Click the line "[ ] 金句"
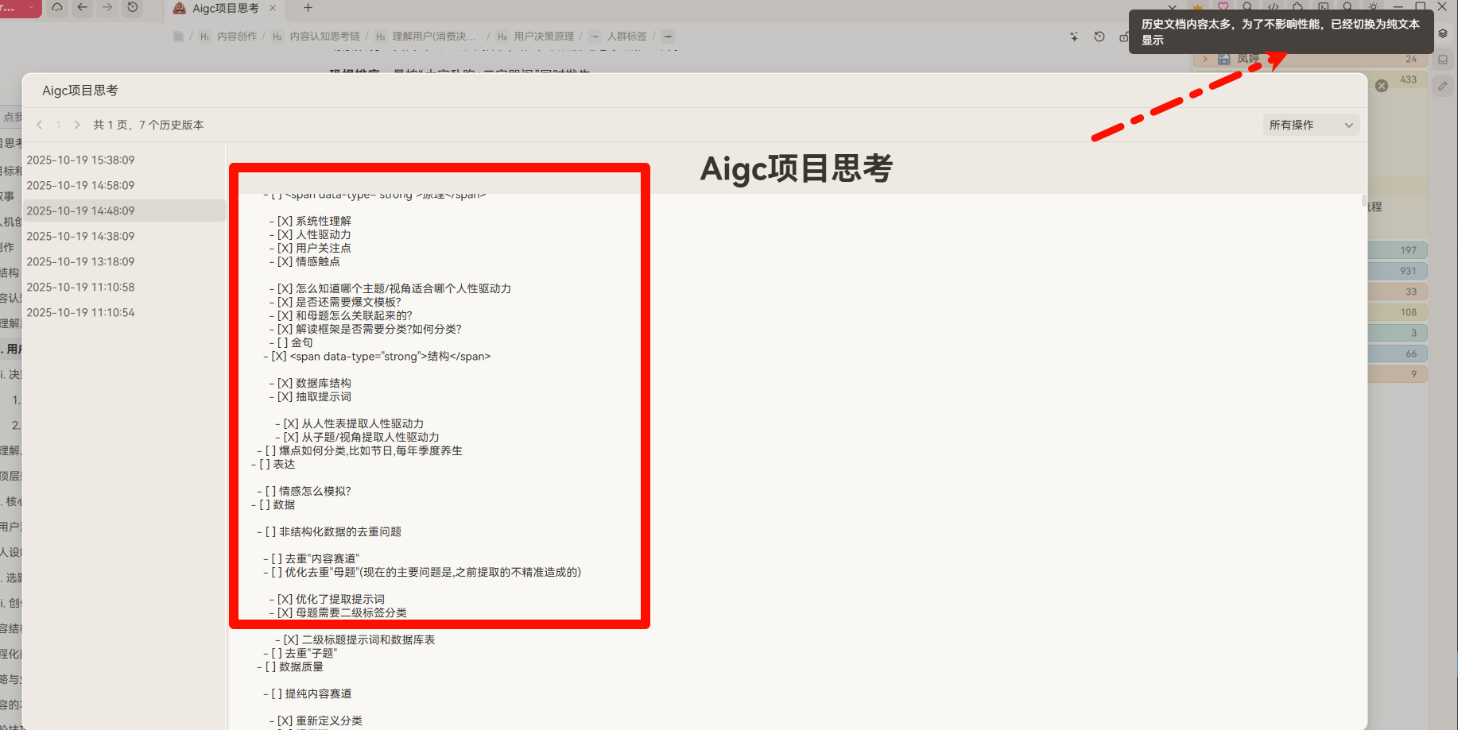This screenshot has height=730, width=1458. (x=291, y=342)
